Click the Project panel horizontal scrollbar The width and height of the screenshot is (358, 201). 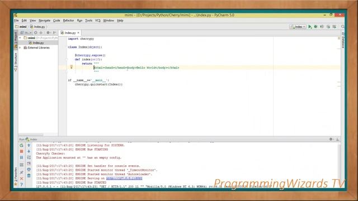[x=31, y=135]
